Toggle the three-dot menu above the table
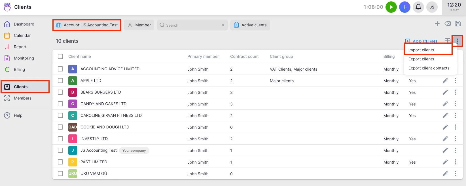466x186 pixels. [457, 41]
